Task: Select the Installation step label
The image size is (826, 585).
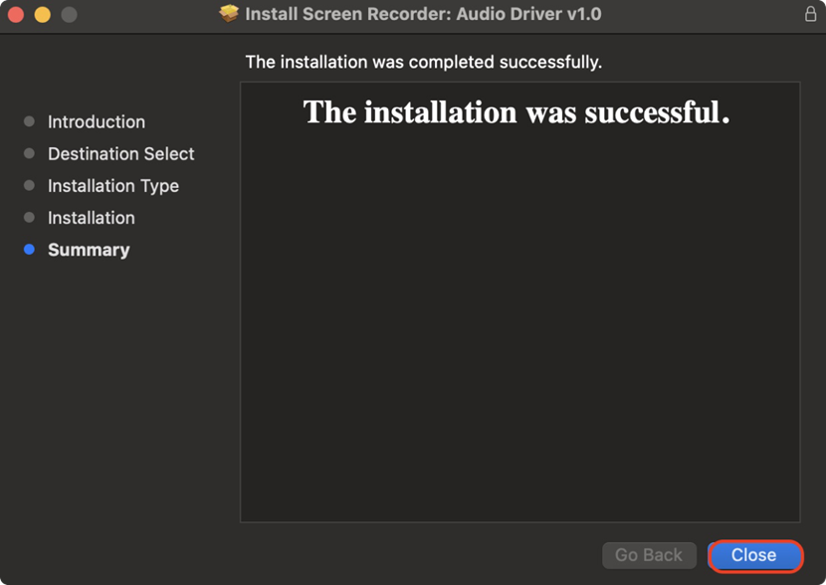Action: (x=92, y=218)
